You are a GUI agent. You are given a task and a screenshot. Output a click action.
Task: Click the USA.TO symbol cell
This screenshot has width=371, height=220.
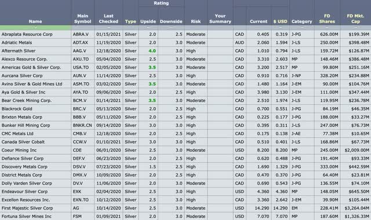81,67
